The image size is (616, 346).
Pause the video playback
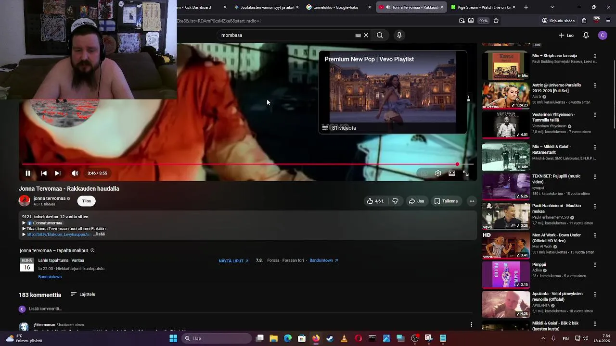point(27,173)
